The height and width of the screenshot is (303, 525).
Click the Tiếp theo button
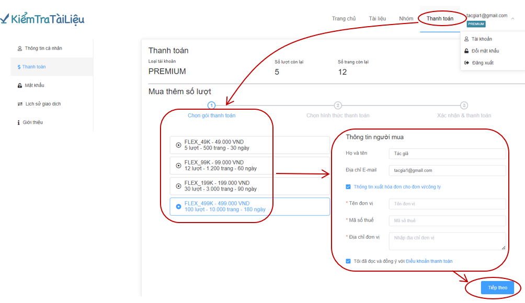click(497, 288)
